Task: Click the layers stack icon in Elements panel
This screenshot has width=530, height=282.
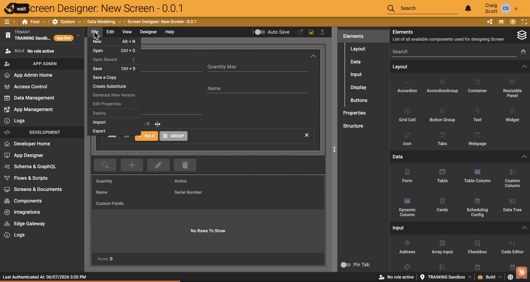Action: 522,35
